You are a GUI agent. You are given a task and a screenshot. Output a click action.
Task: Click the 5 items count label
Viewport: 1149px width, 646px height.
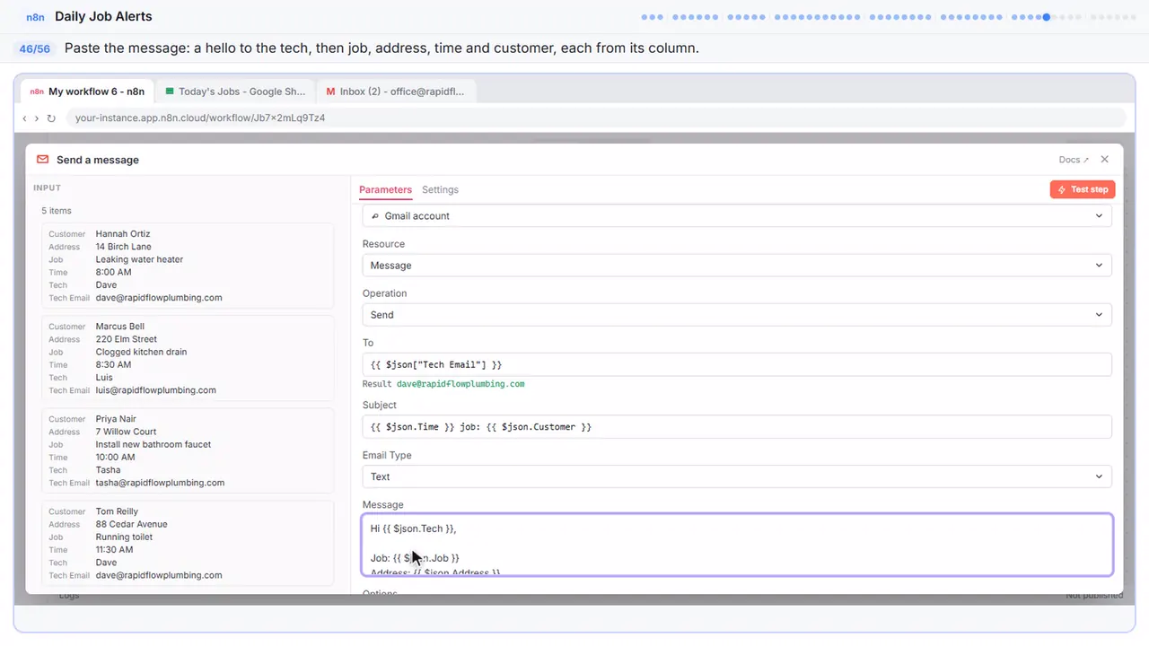(57, 211)
